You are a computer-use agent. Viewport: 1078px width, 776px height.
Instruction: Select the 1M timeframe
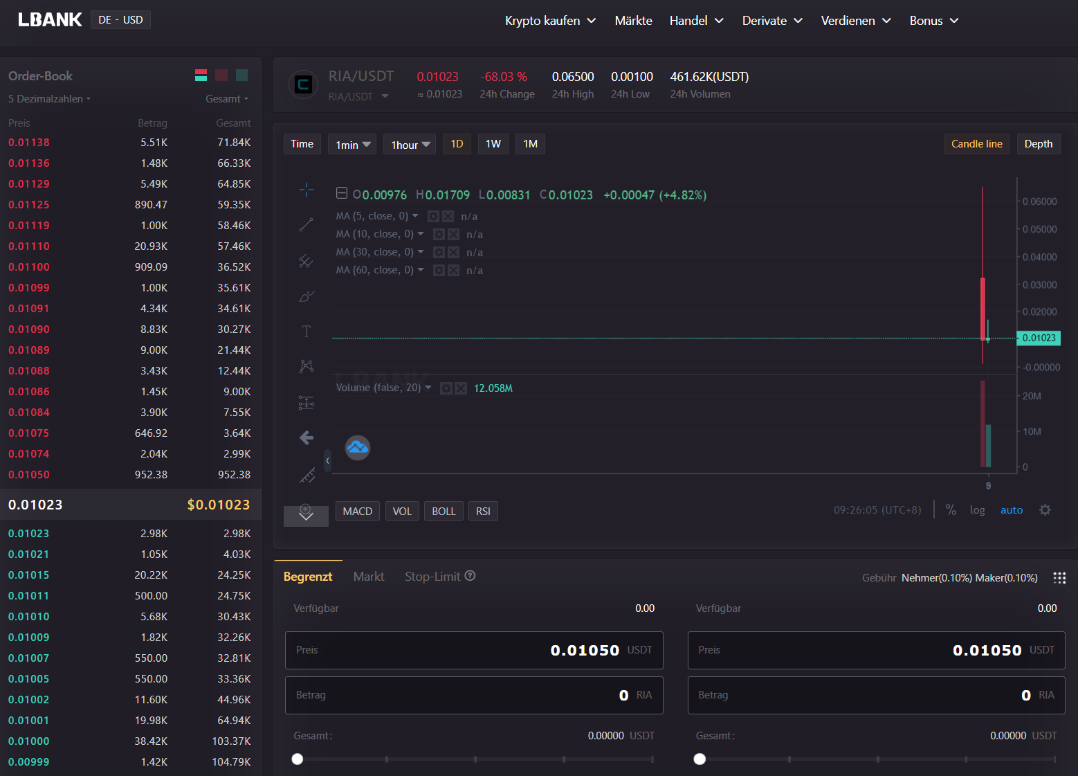530,144
